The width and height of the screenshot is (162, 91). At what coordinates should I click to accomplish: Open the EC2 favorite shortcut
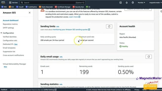(11, 7)
